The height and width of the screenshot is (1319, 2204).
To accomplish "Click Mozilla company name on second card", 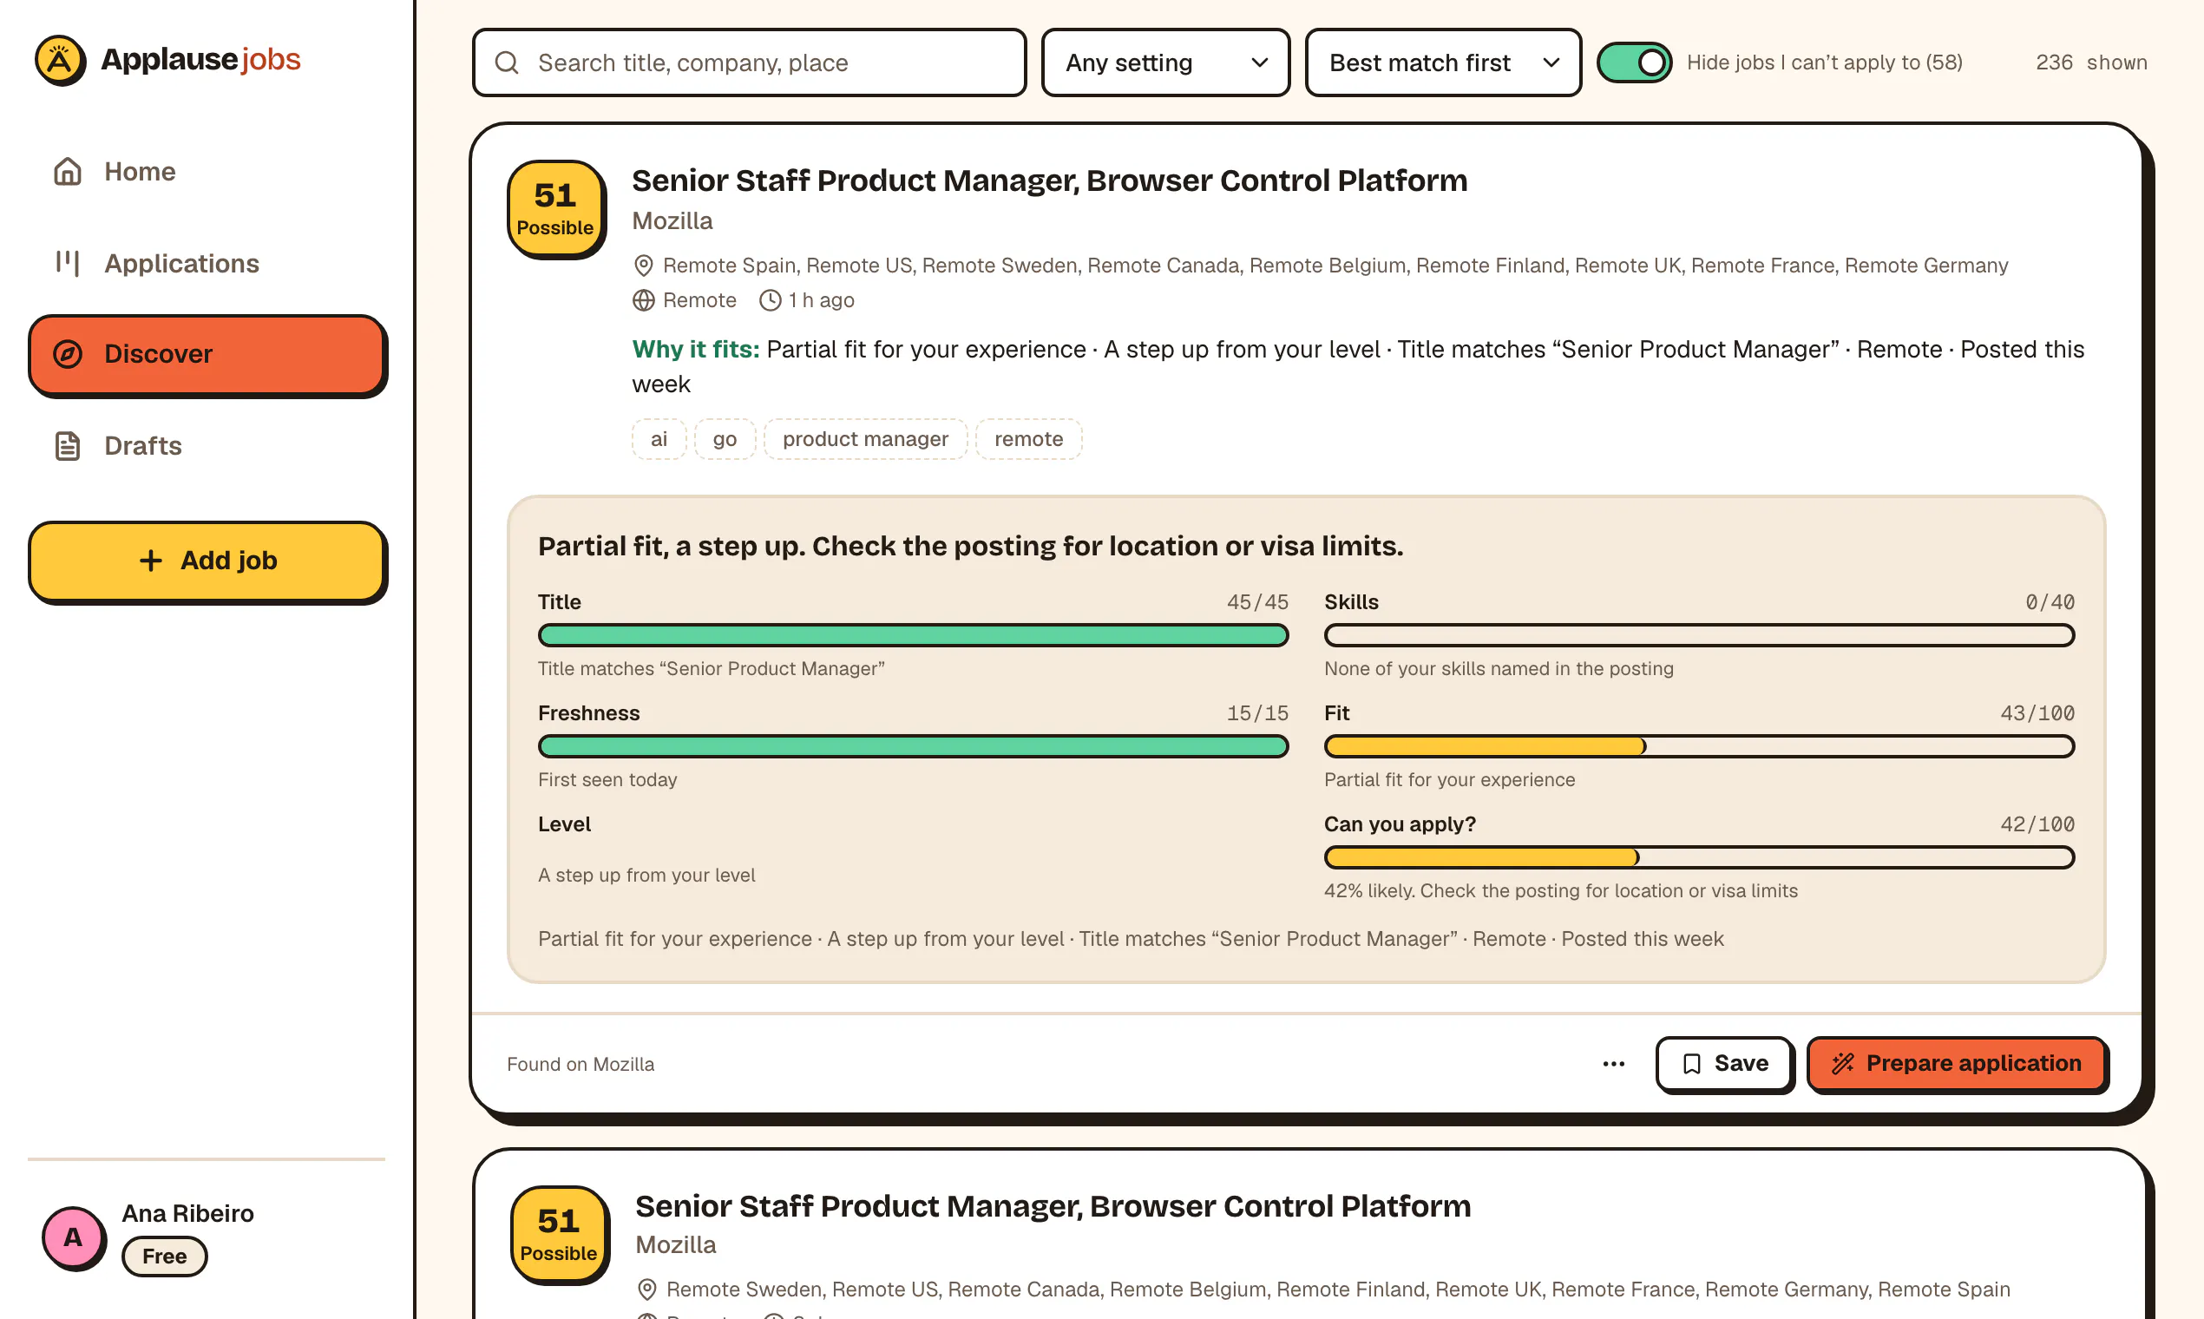I will (x=675, y=1245).
